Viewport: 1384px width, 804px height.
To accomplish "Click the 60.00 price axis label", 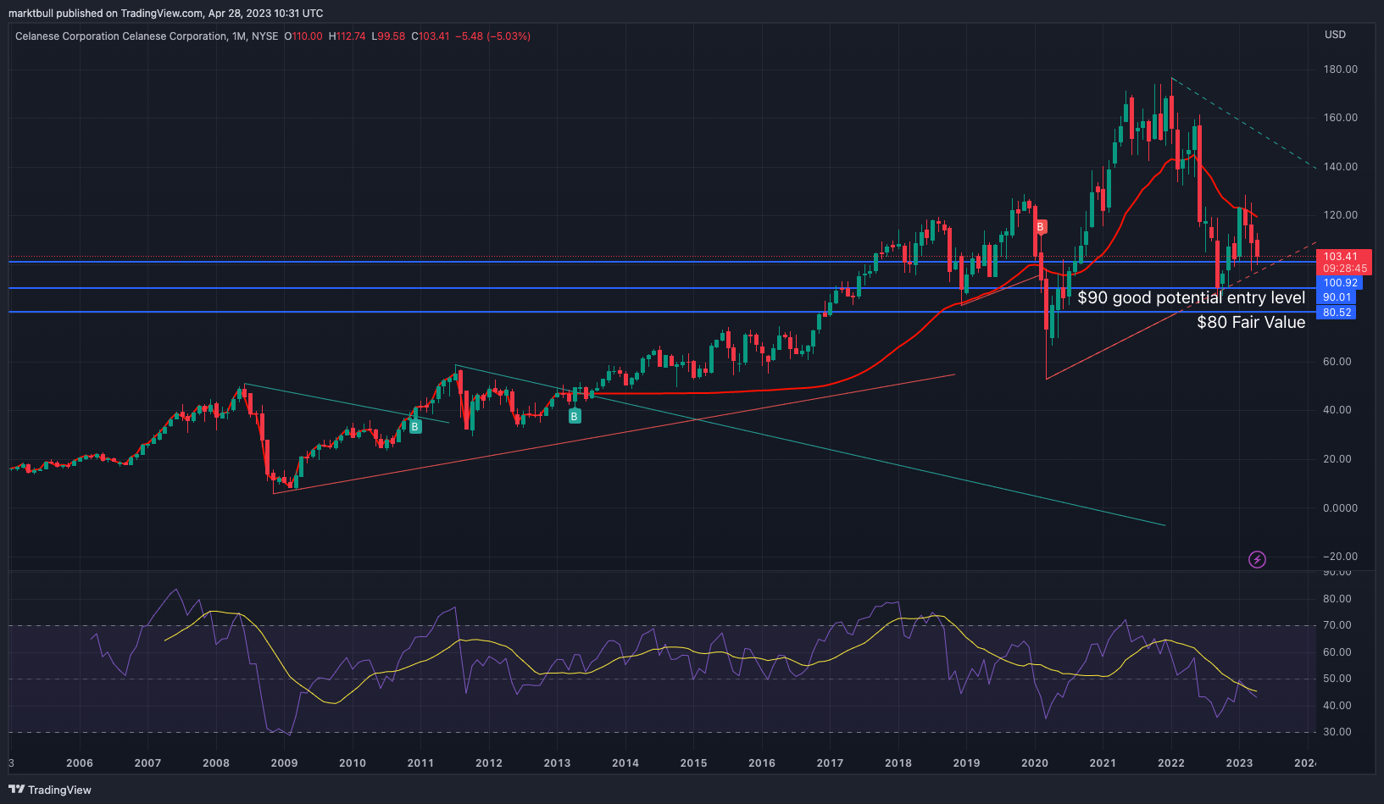I will click(x=1337, y=362).
